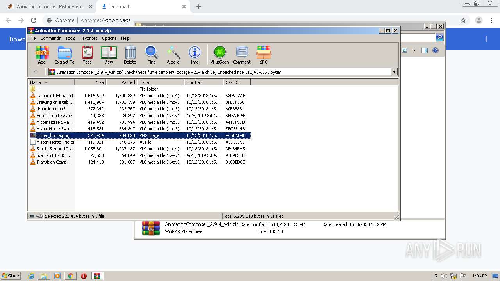Click the drive icon in WinRAR status bar
This screenshot has width=500, height=281.
[32, 216]
